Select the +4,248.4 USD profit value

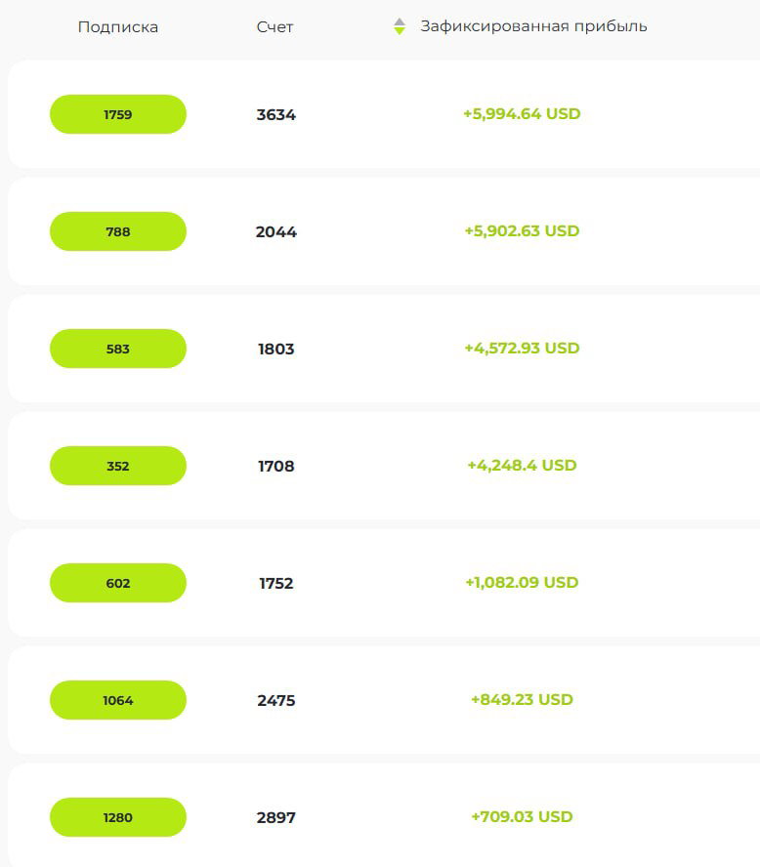522,466
